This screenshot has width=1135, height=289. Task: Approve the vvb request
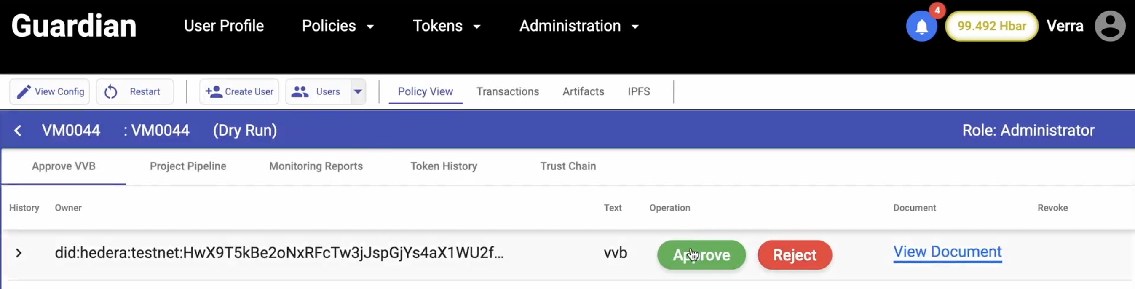pyautogui.click(x=701, y=254)
